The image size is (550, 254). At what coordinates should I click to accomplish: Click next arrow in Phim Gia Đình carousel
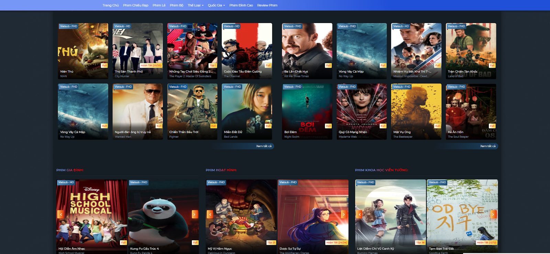[195, 214]
